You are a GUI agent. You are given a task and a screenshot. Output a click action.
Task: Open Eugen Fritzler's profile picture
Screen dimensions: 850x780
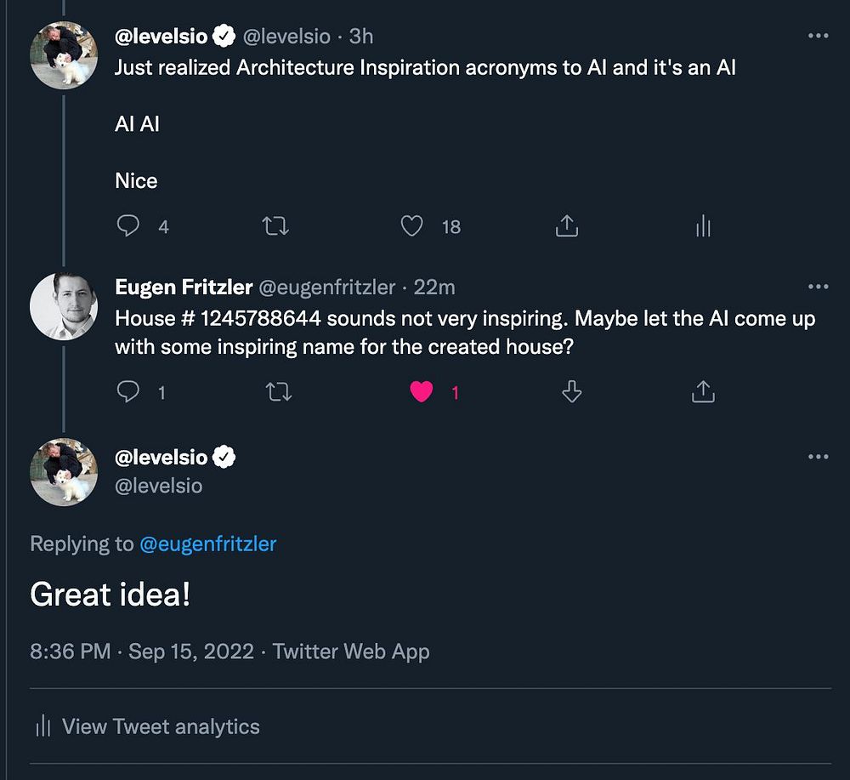pyautogui.click(x=63, y=306)
